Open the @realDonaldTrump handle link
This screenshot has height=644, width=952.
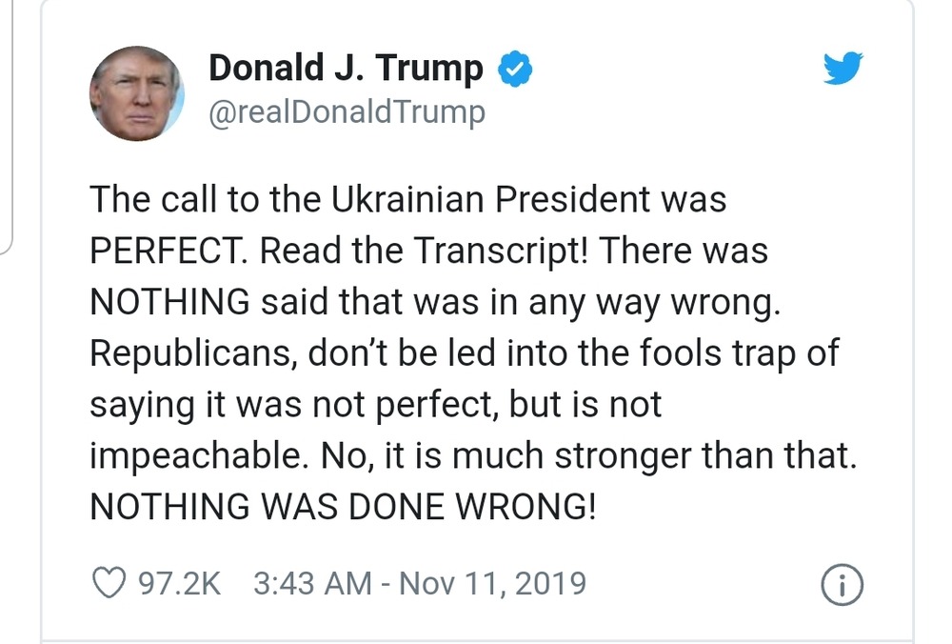pyautogui.click(x=347, y=112)
